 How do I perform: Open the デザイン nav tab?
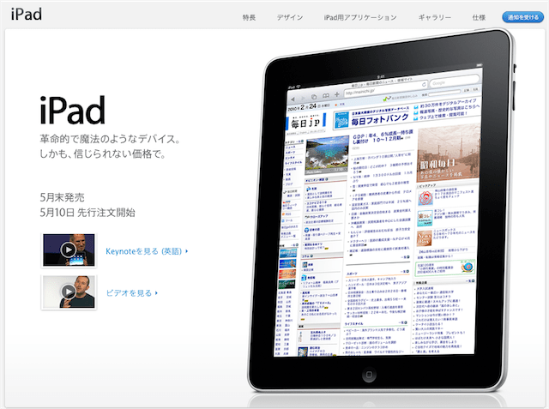click(290, 17)
